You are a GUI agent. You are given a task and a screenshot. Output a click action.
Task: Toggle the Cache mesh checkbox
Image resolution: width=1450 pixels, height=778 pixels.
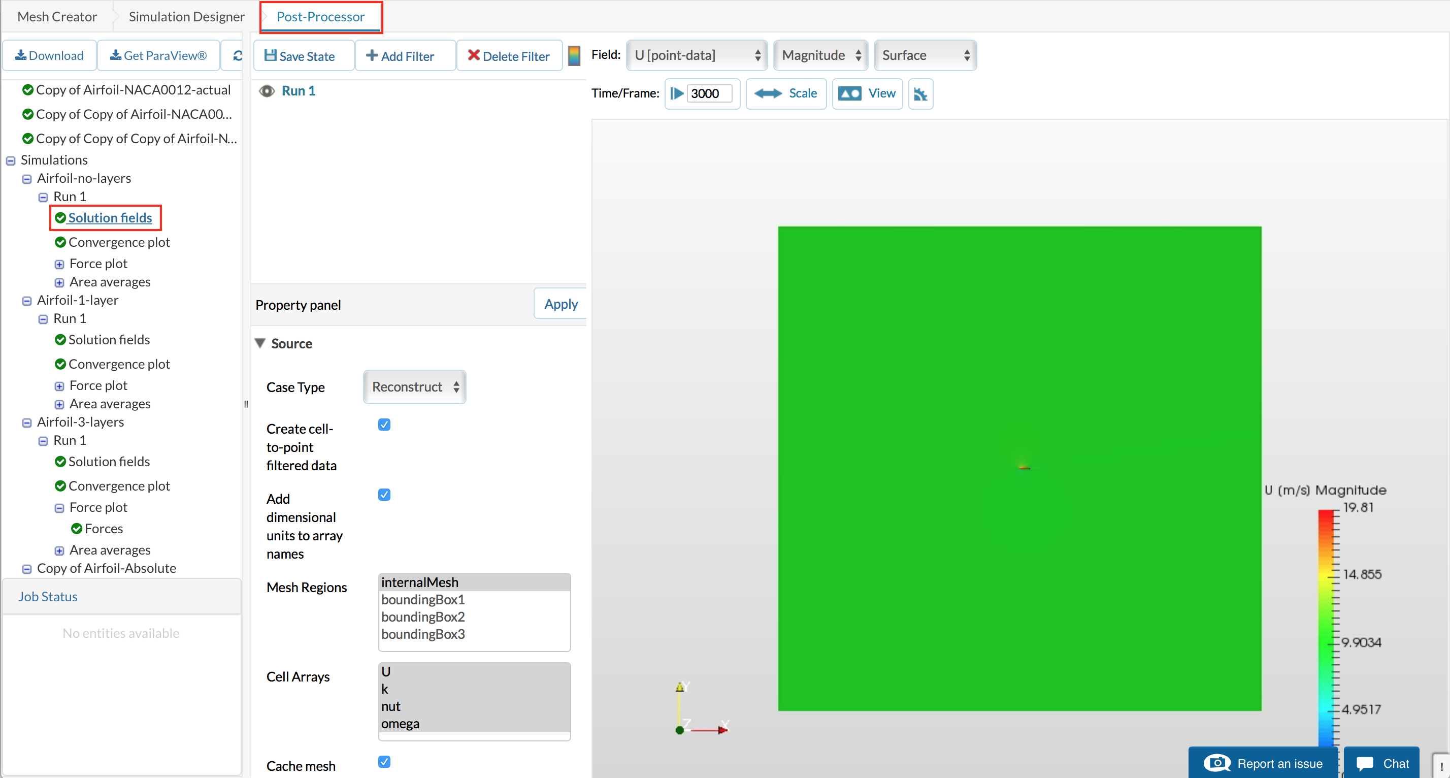pyautogui.click(x=384, y=762)
